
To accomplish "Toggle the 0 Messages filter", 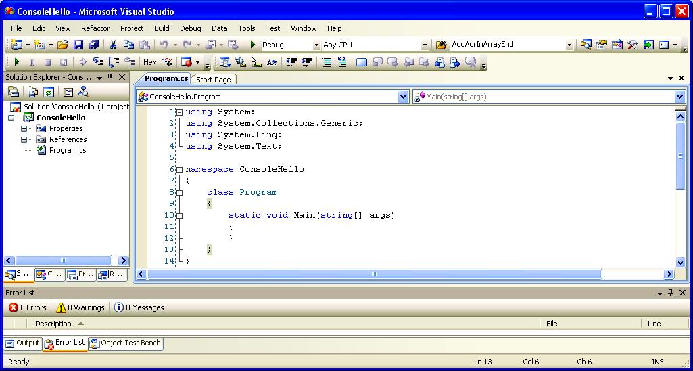I will coord(139,307).
